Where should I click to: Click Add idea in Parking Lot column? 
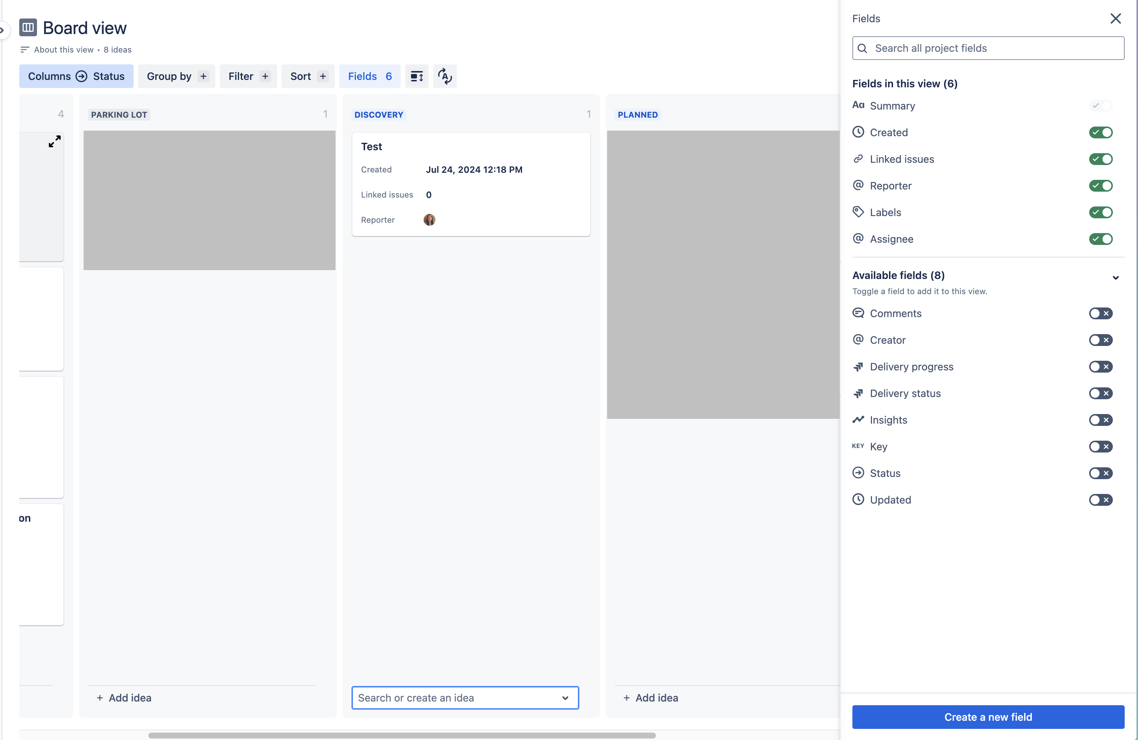[x=124, y=698]
